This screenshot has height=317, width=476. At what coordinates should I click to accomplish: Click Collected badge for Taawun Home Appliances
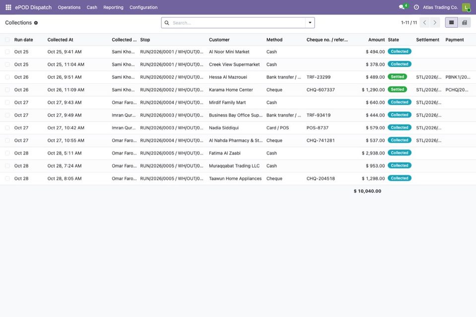coord(400,178)
